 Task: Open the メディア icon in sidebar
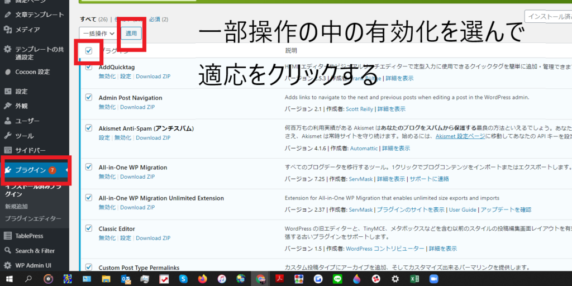7,30
